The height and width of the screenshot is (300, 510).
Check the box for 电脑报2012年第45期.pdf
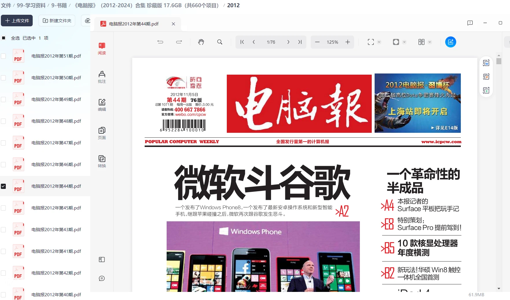point(3,208)
